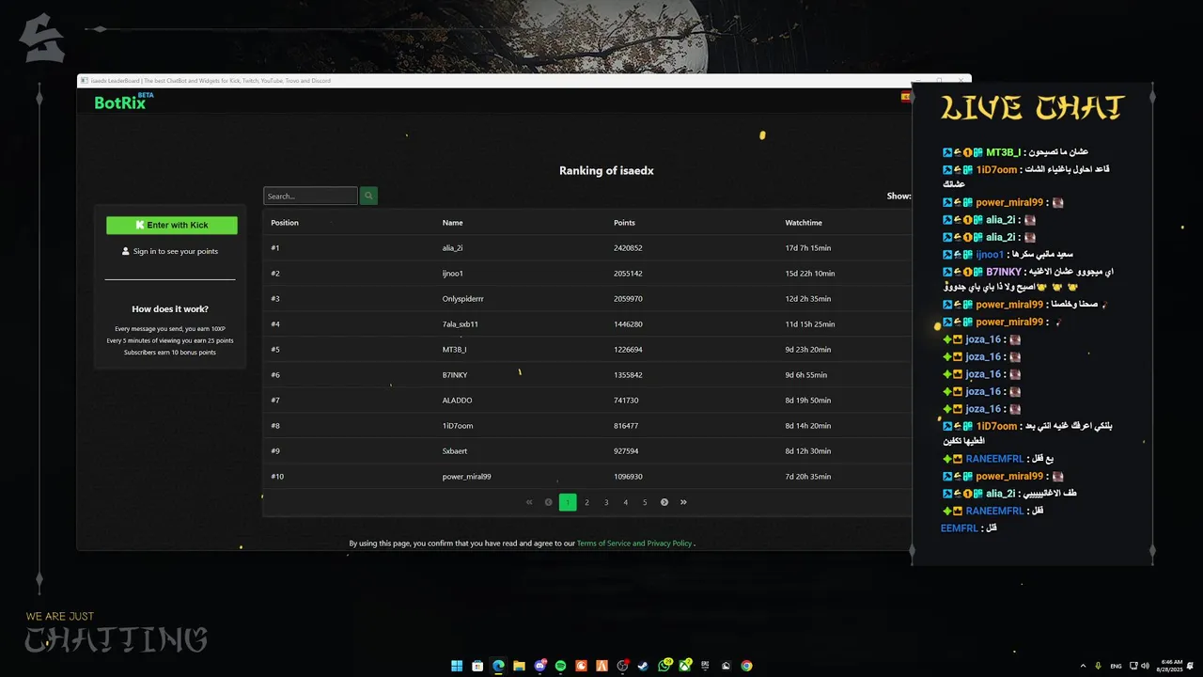This screenshot has height=677, width=1203.
Task: Open Epic Games launcher from taskbar
Action: click(705, 666)
